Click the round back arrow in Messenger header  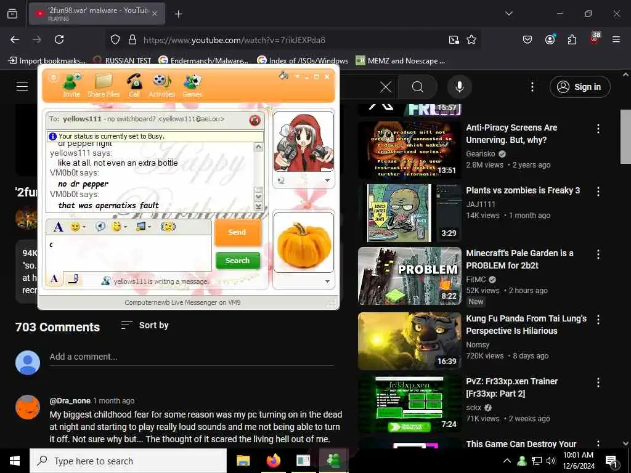point(53,77)
